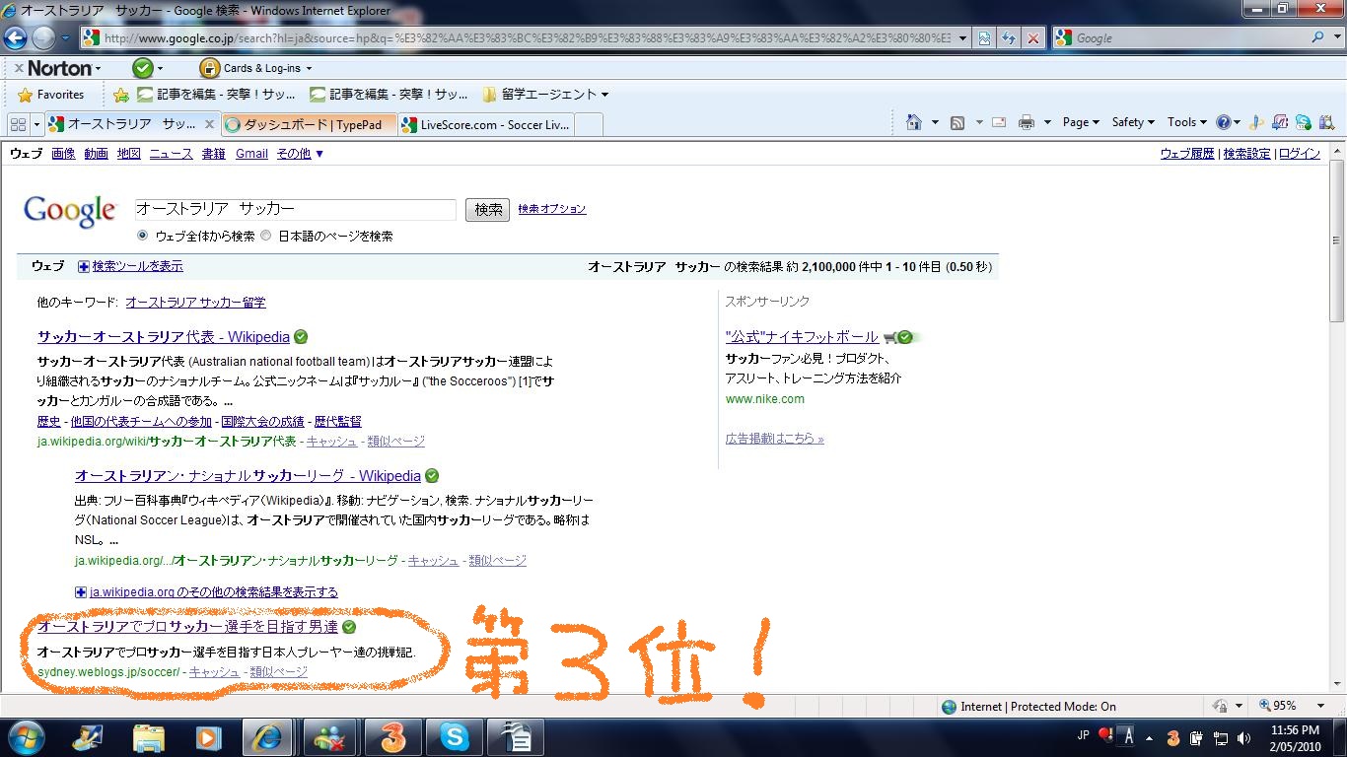Click the magnifier search icon in IE search box
The width and height of the screenshot is (1347, 757).
click(1318, 37)
